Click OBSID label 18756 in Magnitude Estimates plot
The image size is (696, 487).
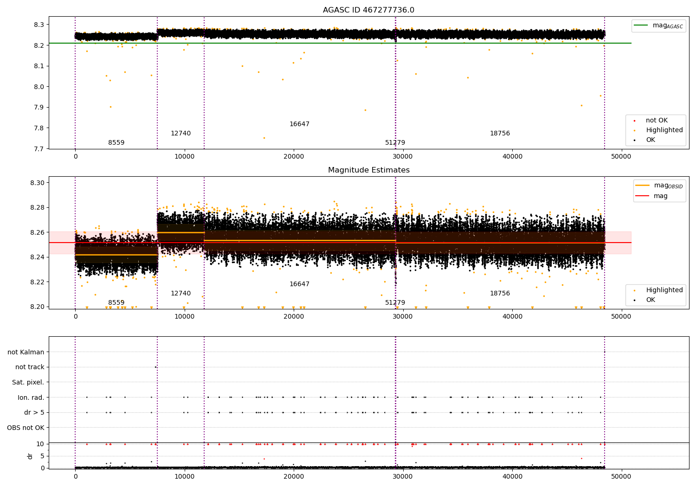(500, 294)
